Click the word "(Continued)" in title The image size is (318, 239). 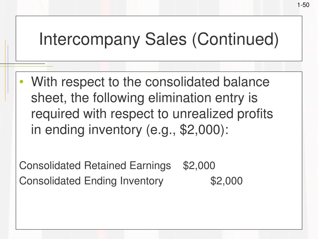click(235, 40)
